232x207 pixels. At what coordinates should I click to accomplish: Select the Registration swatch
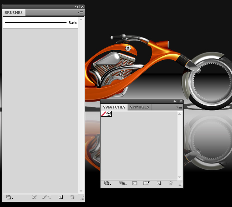click(x=109, y=114)
